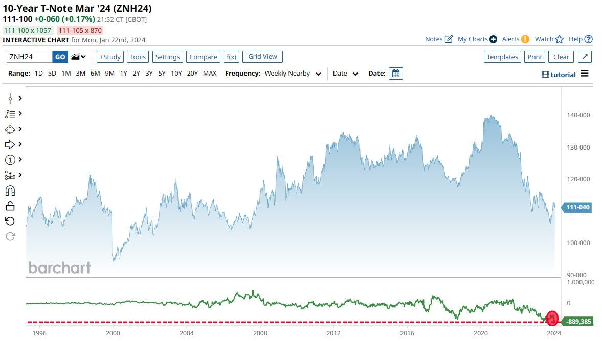Open the date picker calendar icon

point(395,74)
